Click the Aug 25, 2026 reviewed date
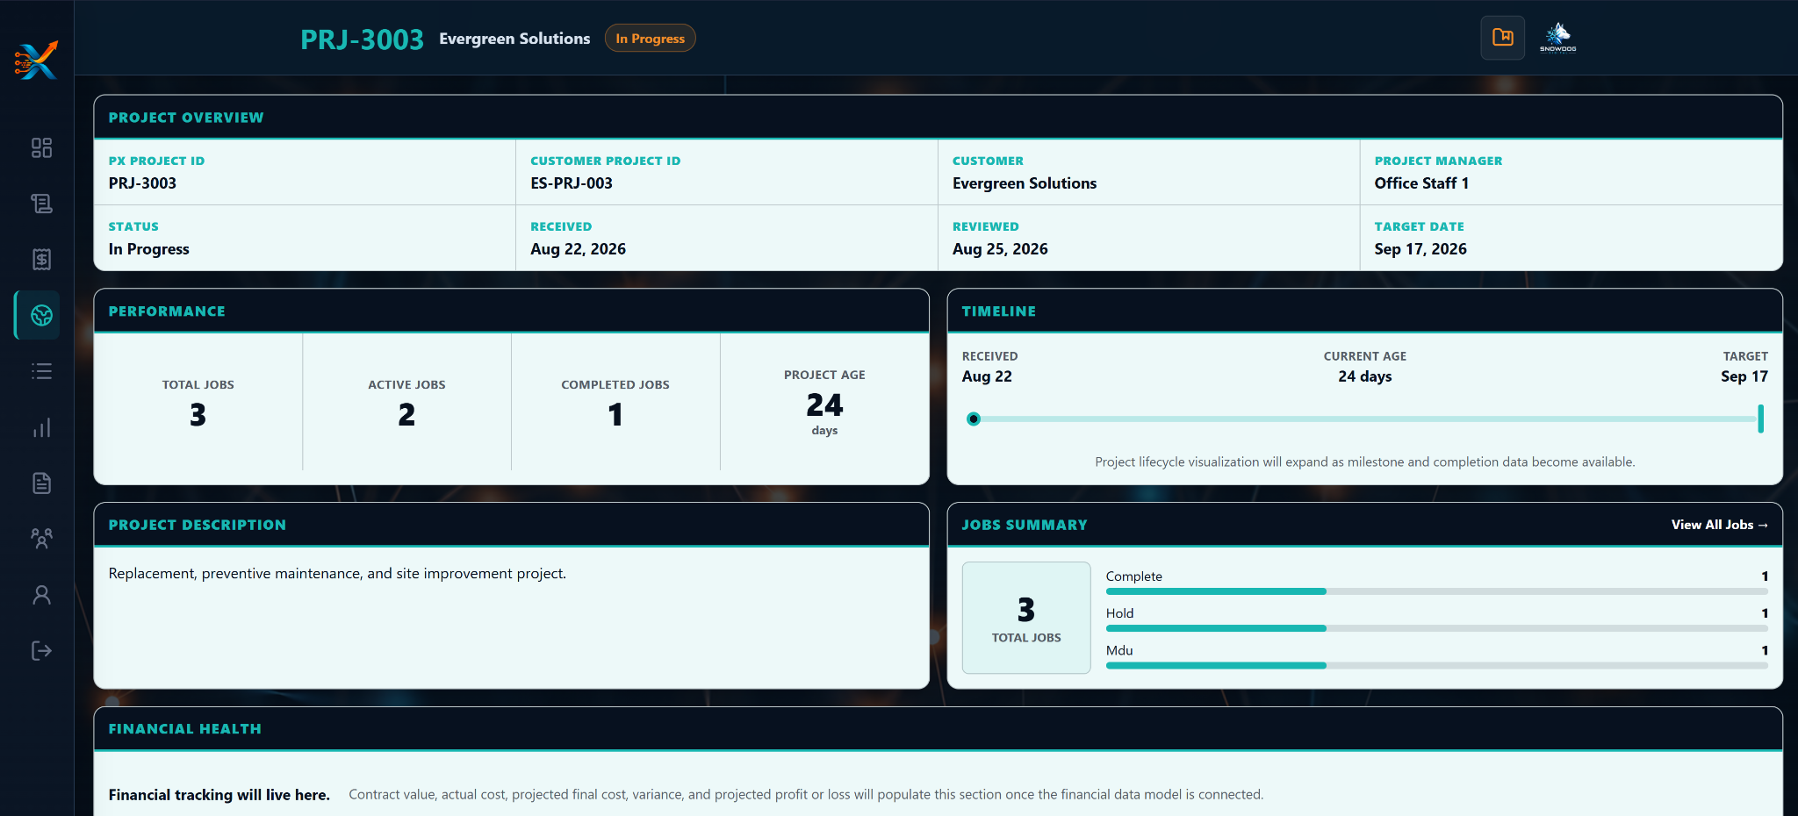The height and width of the screenshot is (816, 1798). tap(1000, 249)
